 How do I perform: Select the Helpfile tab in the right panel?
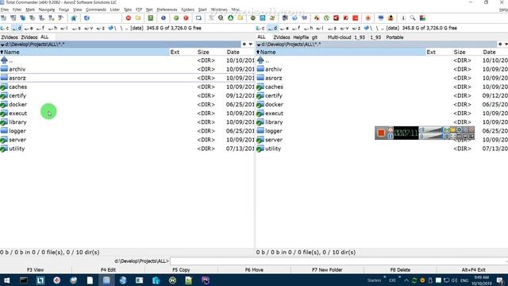[301, 37]
